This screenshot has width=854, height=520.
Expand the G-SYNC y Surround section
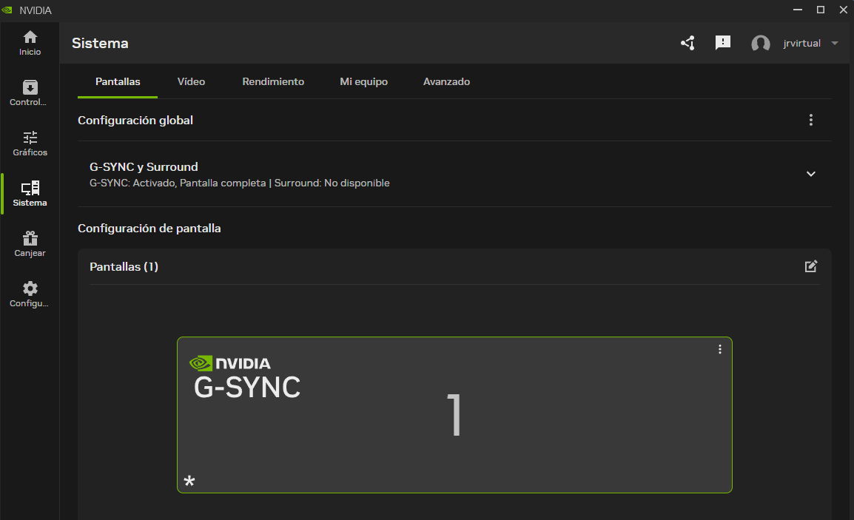click(810, 174)
